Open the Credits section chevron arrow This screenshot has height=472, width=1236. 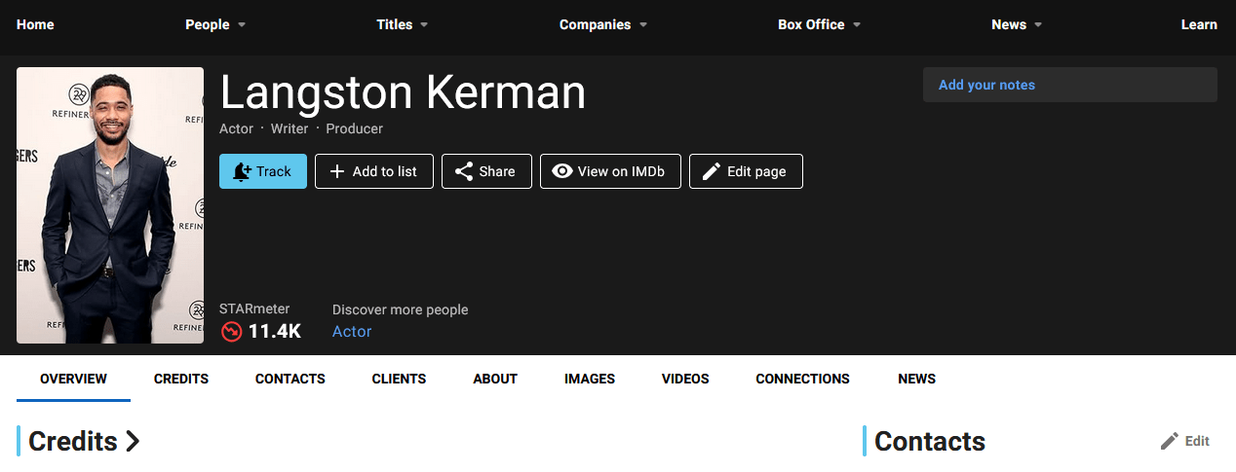(x=134, y=442)
